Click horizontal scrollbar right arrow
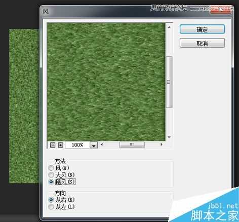The image size is (239, 222). [x=162, y=144]
